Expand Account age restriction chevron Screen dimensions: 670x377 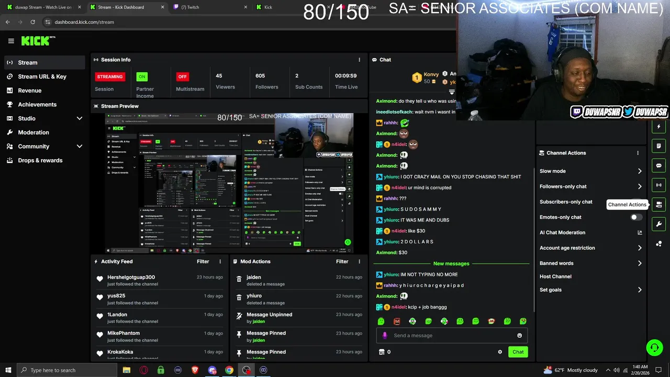(639, 248)
